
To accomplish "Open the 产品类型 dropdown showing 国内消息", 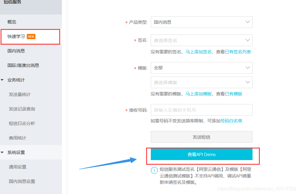I will tap(202, 22).
